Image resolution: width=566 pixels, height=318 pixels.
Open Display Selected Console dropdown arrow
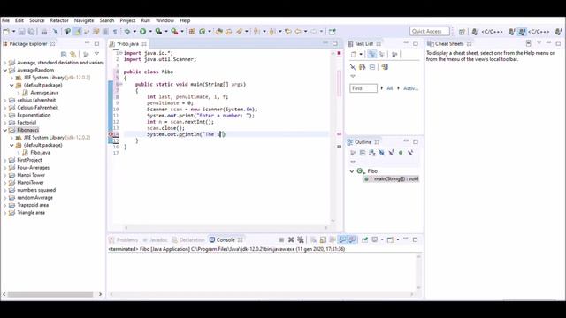pos(382,239)
